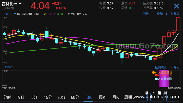Viewport: 183px width, 103px height.
Task: Click the purple signal bar in indicator panel
Action: (x=164, y=79)
